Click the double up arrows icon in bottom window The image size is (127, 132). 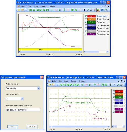[103, 85]
